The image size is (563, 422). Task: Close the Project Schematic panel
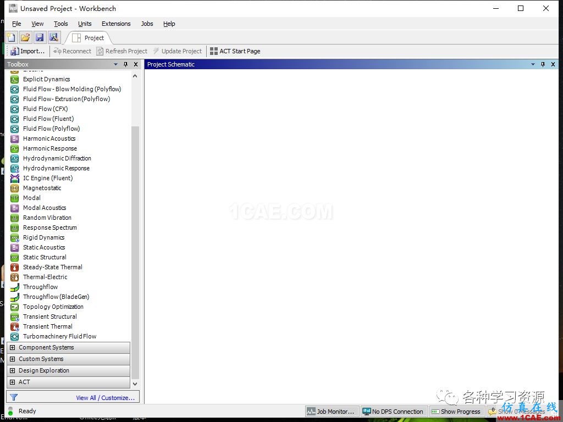point(553,64)
